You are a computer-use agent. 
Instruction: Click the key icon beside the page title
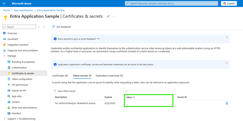pos(5,18)
